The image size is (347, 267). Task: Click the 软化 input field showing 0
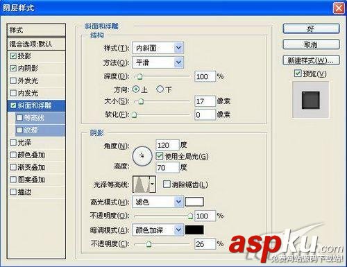(205, 114)
